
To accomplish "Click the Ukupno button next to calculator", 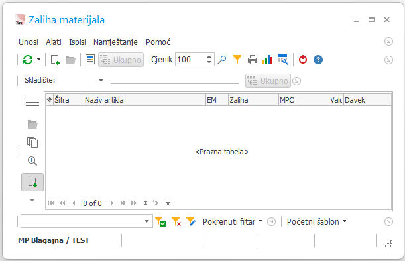I will point(121,60).
